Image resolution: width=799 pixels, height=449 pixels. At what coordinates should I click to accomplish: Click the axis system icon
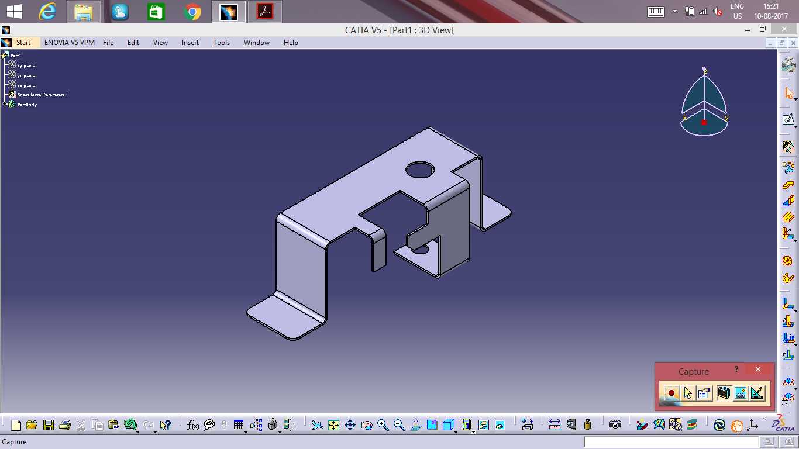point(752,425)
